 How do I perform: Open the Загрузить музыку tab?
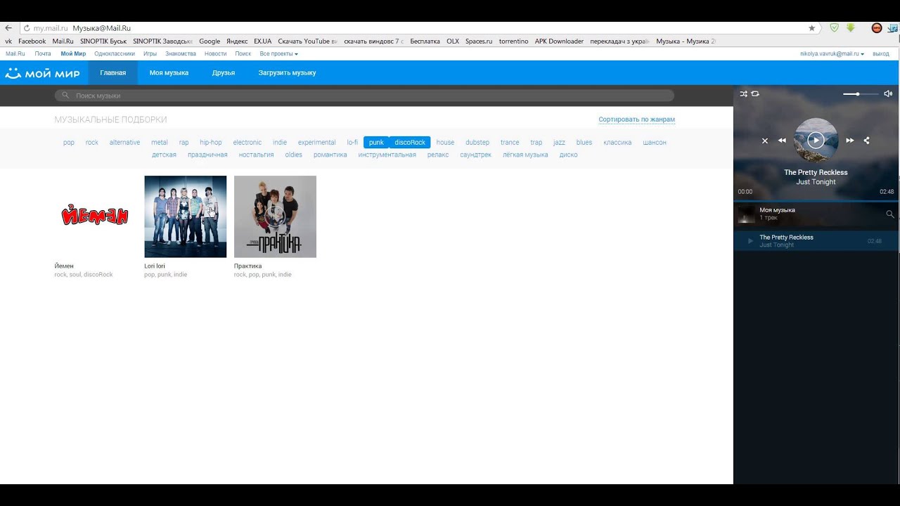coord(287,73)
